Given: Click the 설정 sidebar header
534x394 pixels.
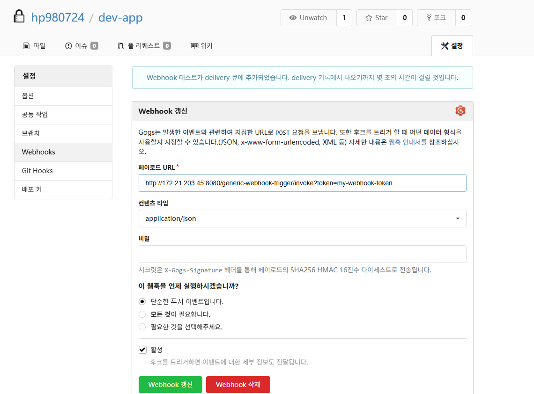Looking at the screenshot, I should coord(63,76).
